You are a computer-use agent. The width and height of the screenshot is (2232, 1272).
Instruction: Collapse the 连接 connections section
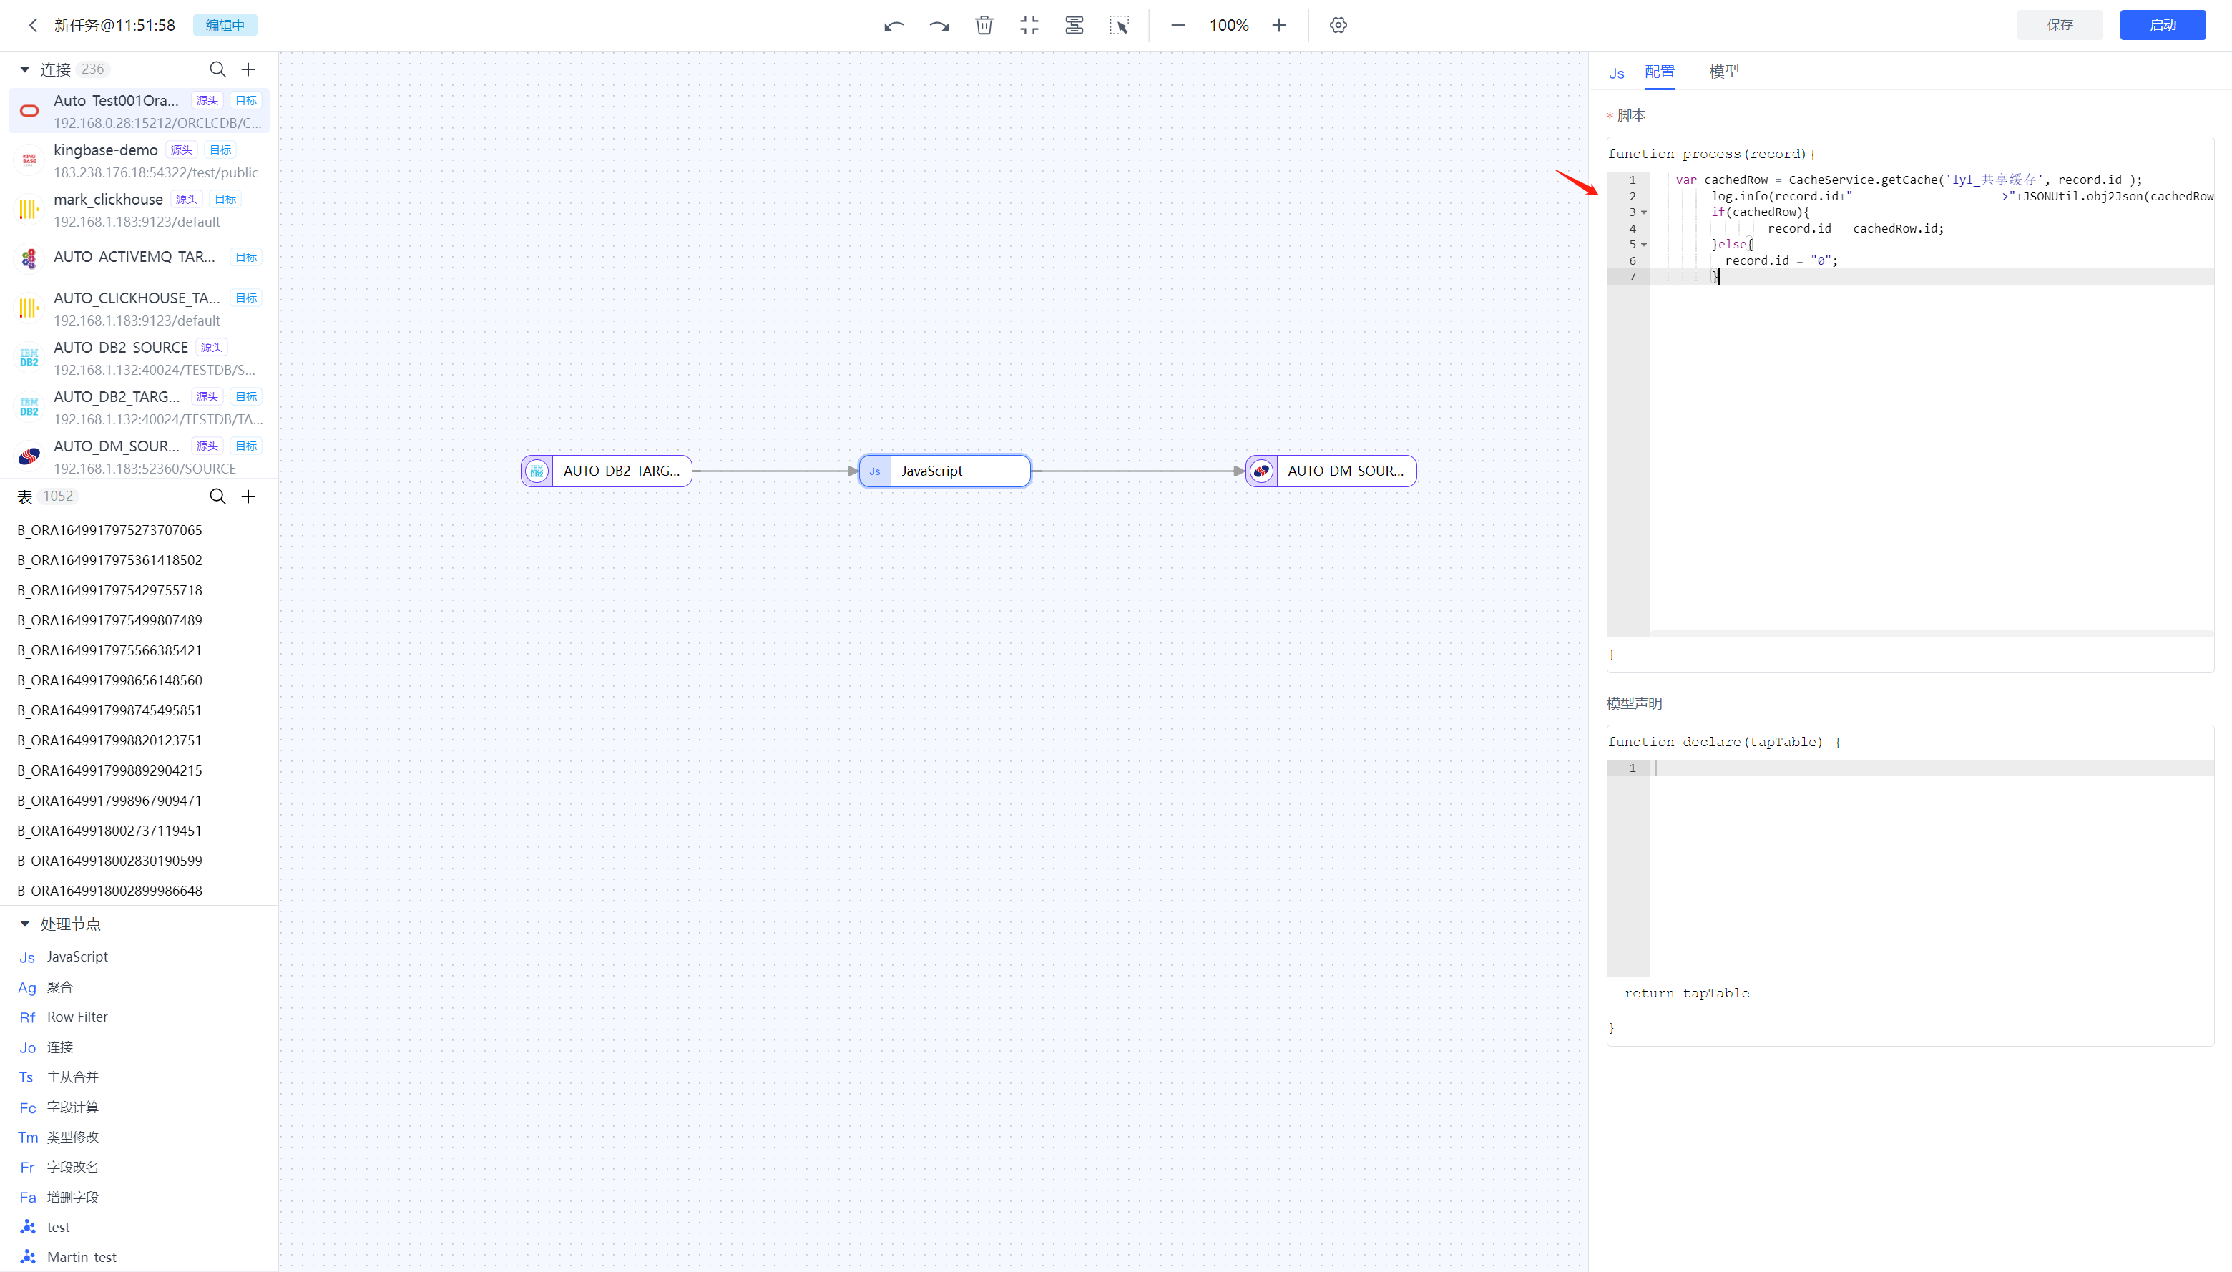coord(24,69)
